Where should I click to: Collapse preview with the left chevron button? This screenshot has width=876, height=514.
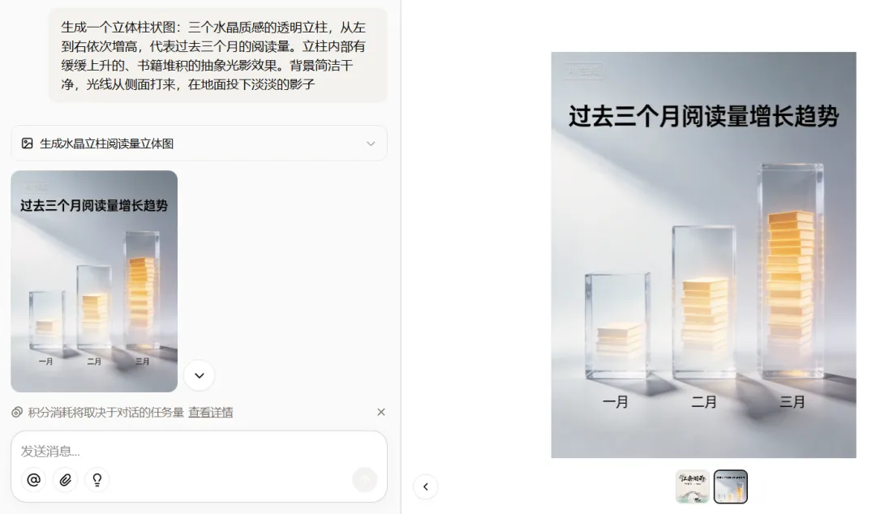[x=426, y=486]
